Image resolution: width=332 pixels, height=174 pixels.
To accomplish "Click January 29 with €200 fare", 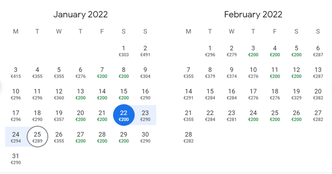I will tap(124, 137).
